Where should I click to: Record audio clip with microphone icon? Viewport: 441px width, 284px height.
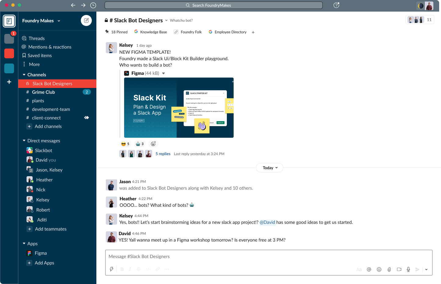coord(408,269)
